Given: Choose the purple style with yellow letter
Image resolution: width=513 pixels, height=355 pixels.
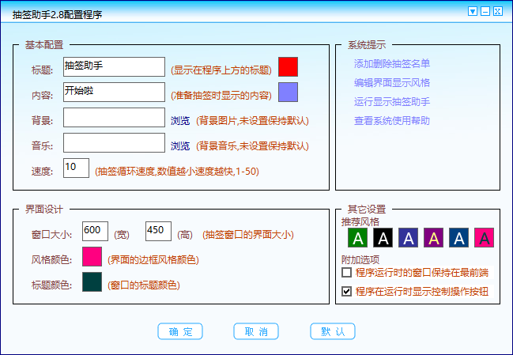Looking at the screenshot, I should (433, 237).
